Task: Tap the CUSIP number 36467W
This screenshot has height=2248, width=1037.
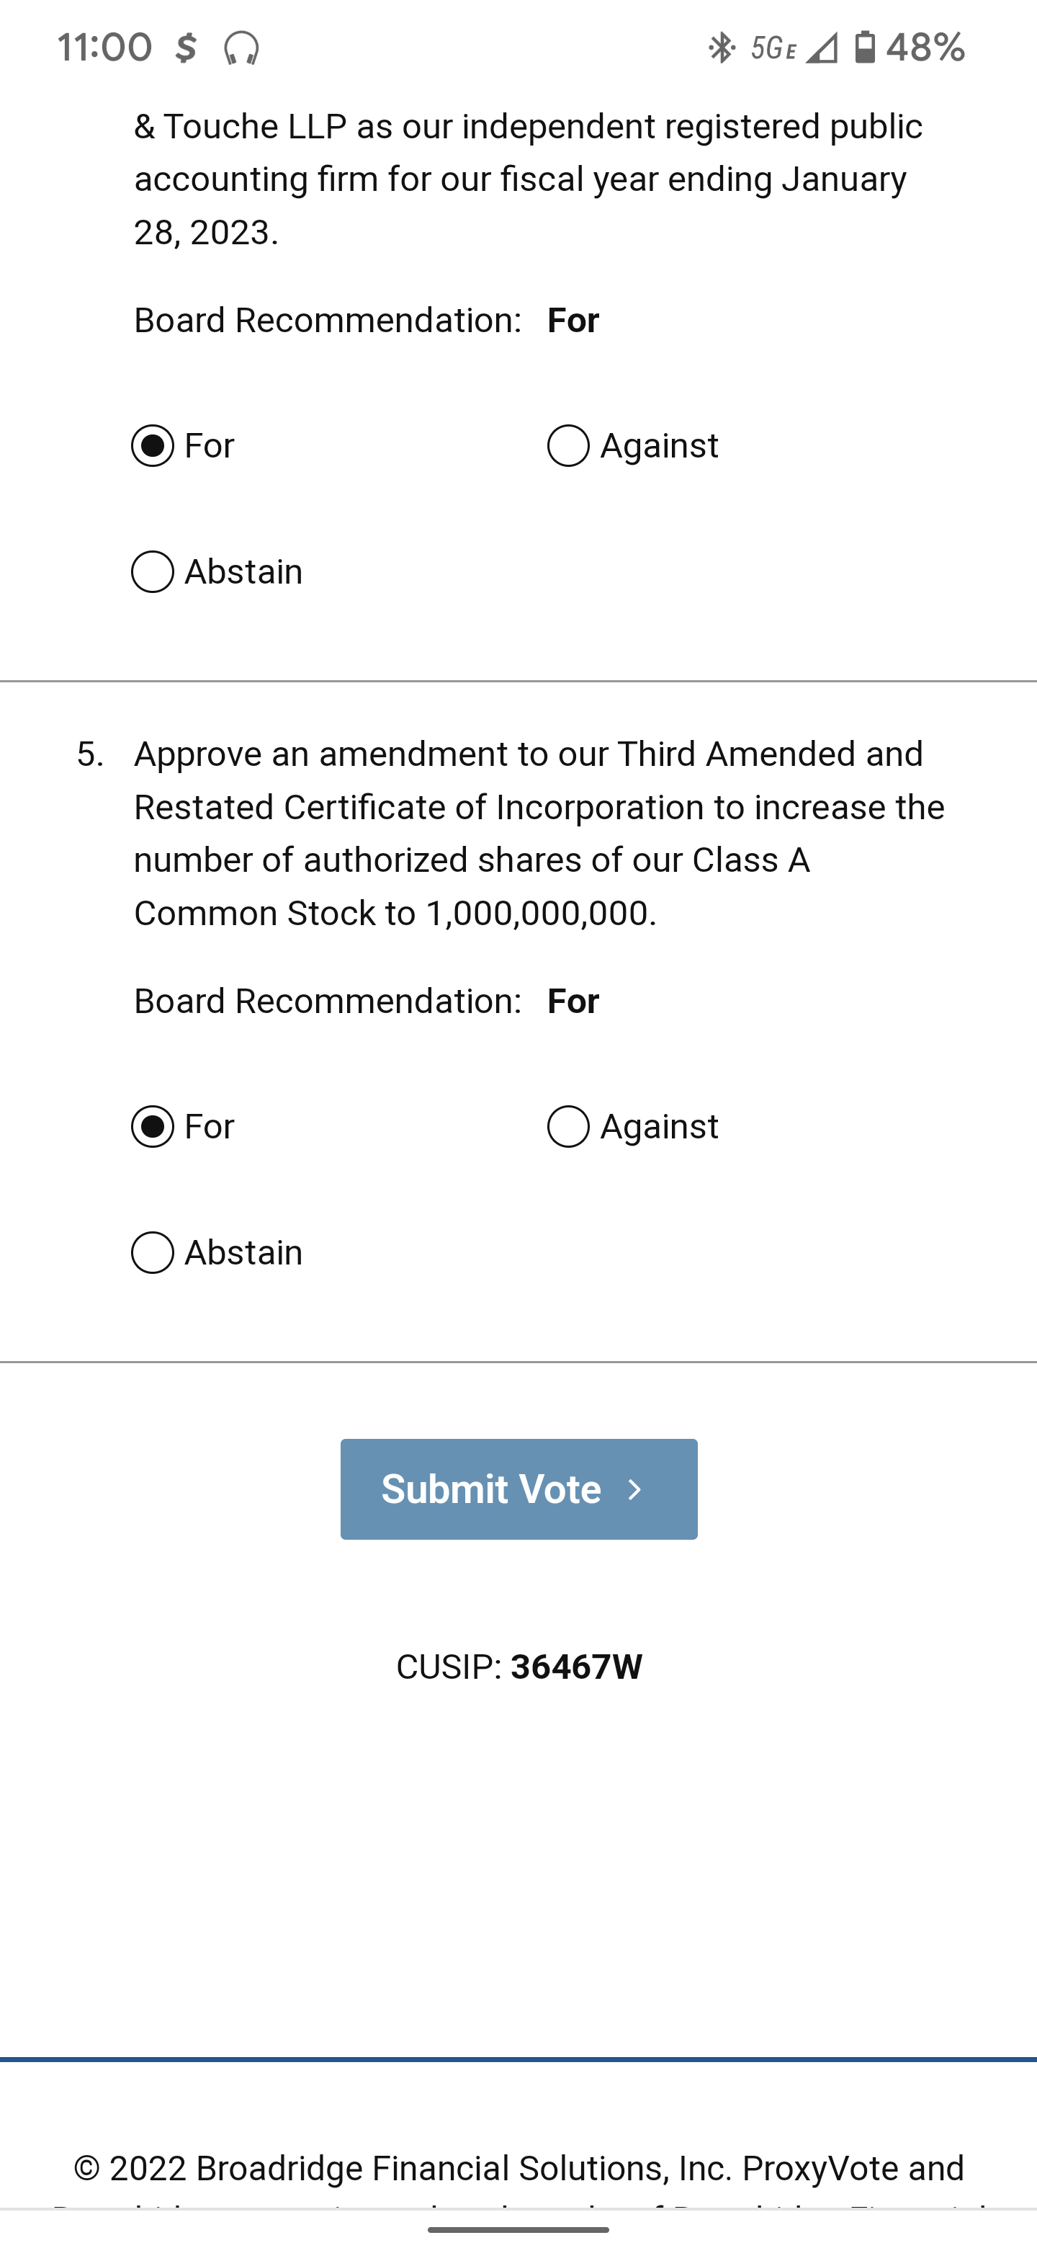Action: [575, 1667]
